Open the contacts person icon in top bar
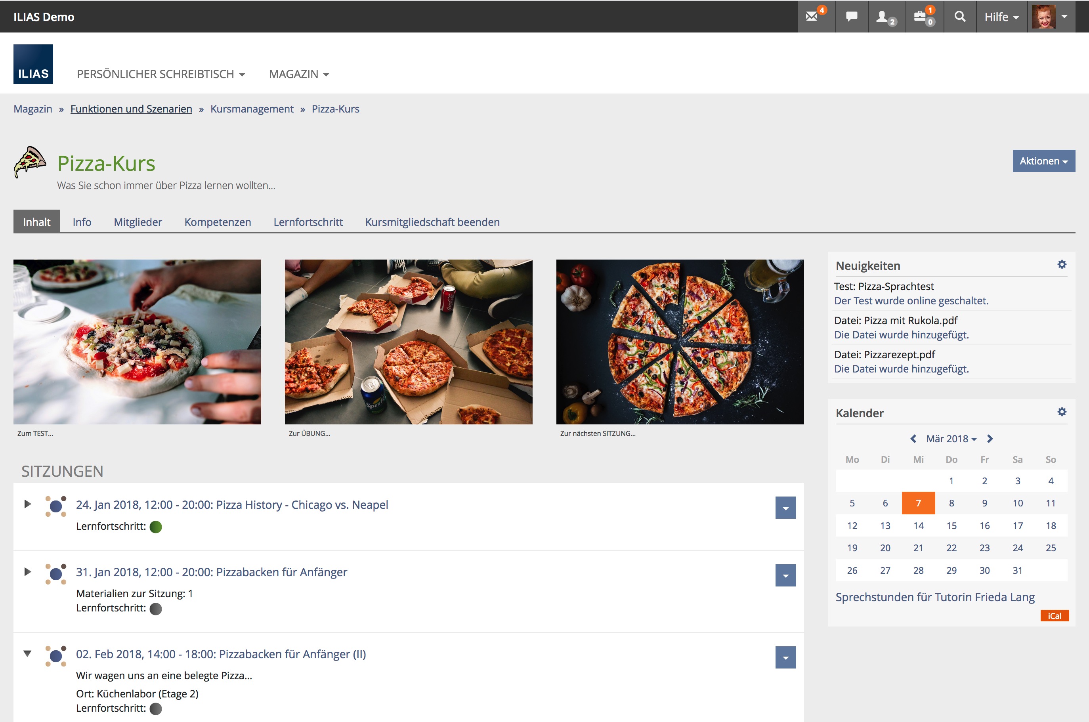Viewport: 1089px width, 722px height. click(x=886, y=17)
